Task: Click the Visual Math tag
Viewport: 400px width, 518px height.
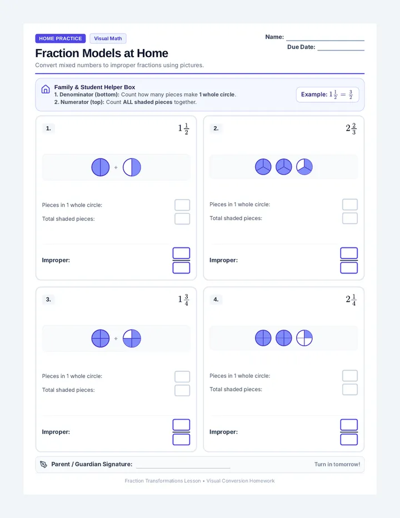Action: tap(108, 38)
